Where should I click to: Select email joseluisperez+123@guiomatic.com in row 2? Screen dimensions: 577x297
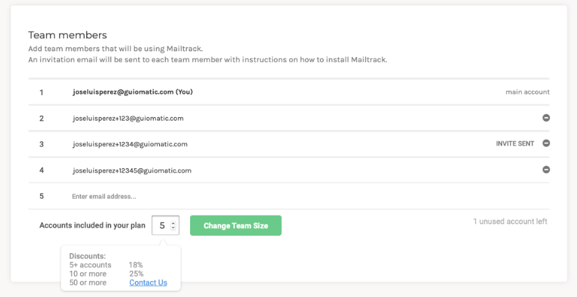(x=128, y=118)
